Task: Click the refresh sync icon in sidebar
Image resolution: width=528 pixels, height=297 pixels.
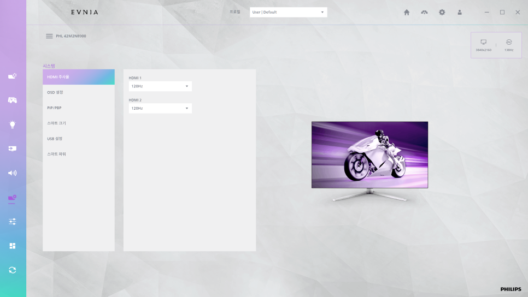Action: [x=13, y=270]
